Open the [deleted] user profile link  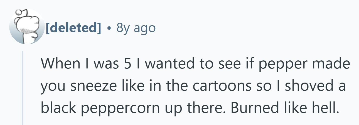[x=73, y=28]
